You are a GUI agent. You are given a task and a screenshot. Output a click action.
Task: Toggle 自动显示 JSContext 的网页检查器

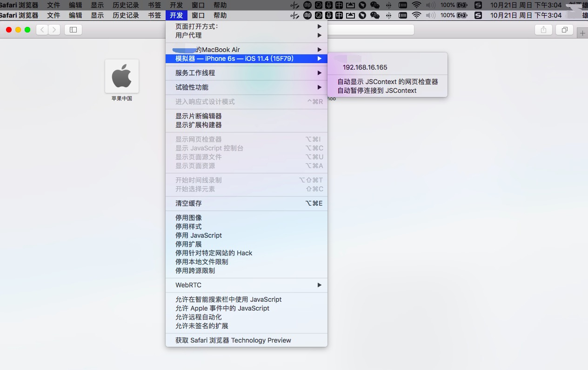388,82
